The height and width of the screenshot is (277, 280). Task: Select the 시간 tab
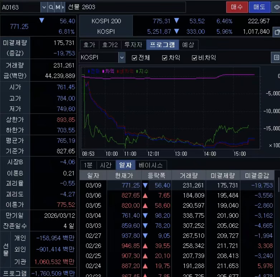[106, 165]
